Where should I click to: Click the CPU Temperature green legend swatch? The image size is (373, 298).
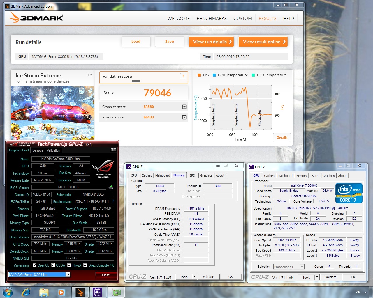point(253,75)
